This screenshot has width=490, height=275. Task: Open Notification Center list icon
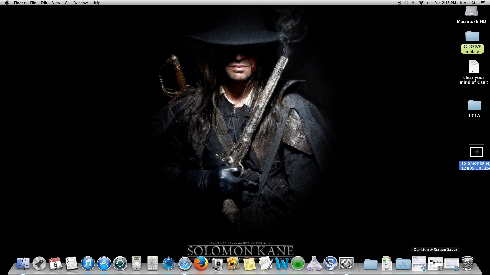tap(482, 3)
